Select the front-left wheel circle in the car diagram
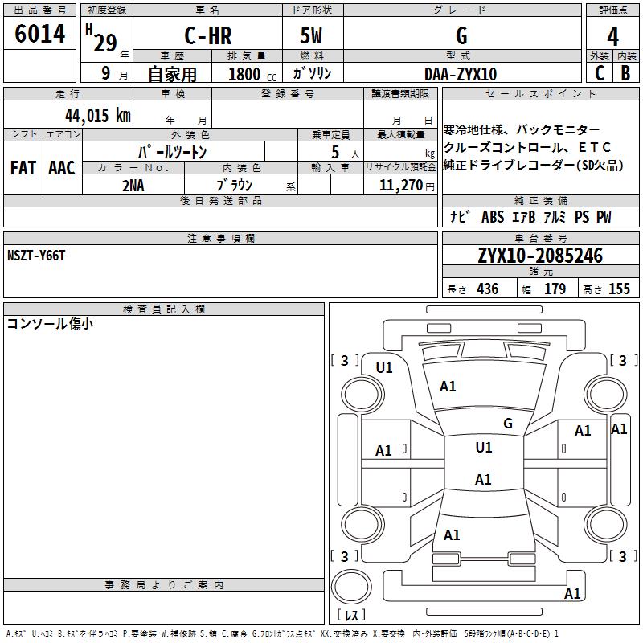The width and height of the screenshot is (643, 643). [x=362, y=394]
